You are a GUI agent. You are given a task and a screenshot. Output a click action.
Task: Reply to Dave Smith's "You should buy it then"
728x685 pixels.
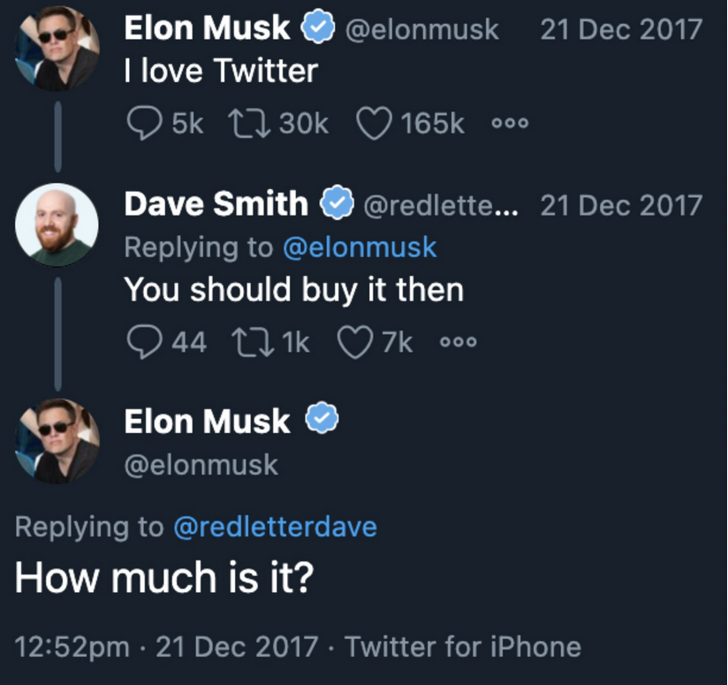point(144,343)
